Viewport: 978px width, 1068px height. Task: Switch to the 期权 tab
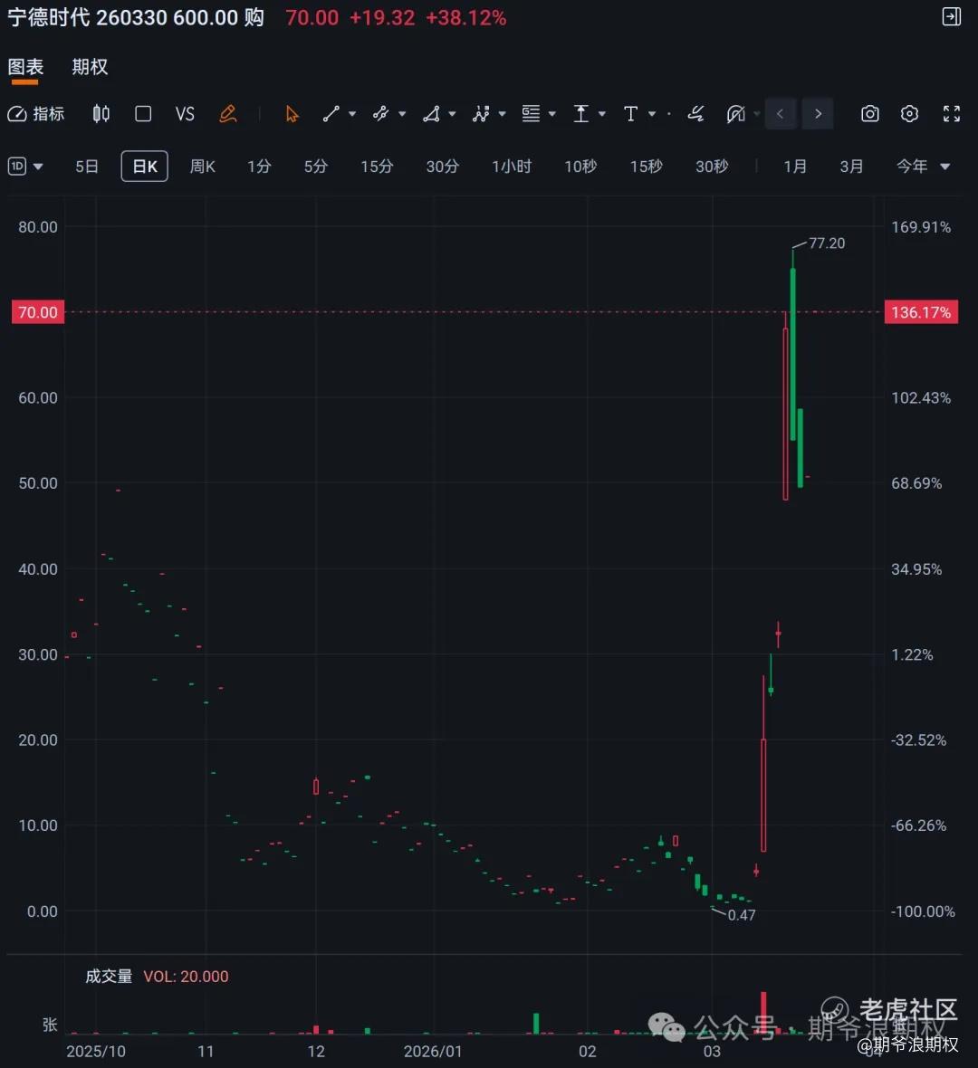(90, 67)
